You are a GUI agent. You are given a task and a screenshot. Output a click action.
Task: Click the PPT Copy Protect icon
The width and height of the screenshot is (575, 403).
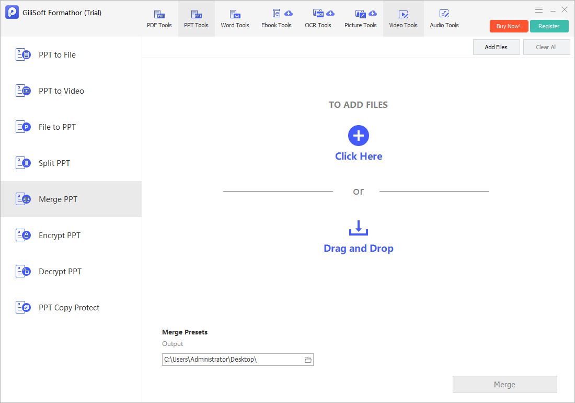click(x=23, y=307)
